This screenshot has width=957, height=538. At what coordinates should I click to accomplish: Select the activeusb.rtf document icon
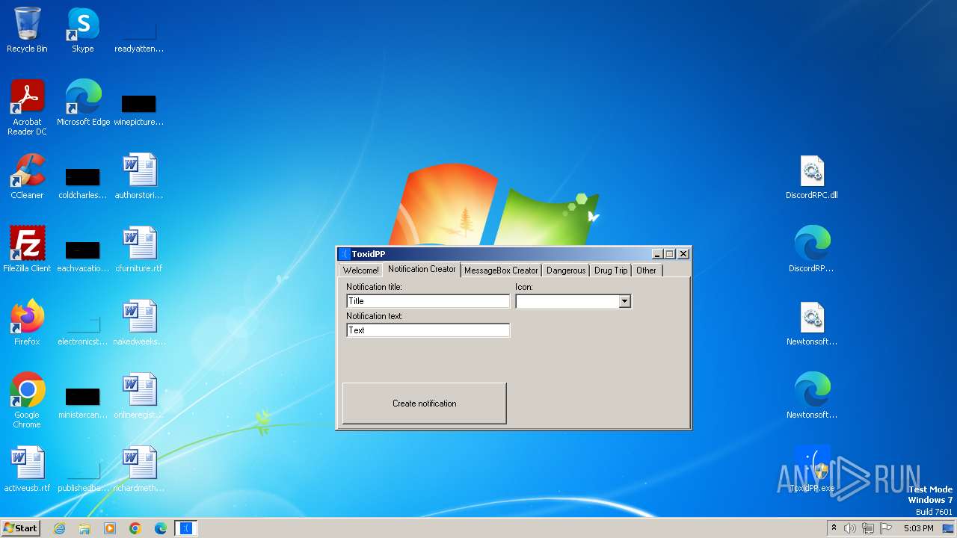(x=27, y=469)
